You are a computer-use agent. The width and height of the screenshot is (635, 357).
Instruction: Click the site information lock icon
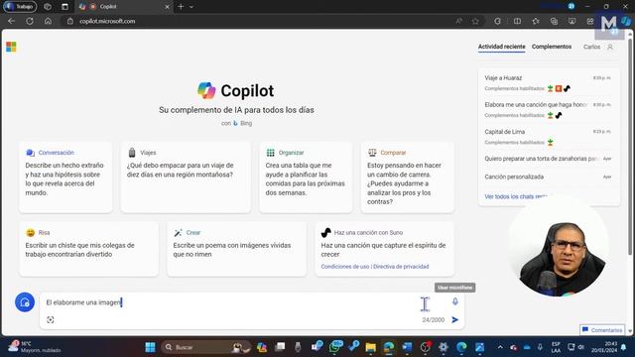point(70,21)
